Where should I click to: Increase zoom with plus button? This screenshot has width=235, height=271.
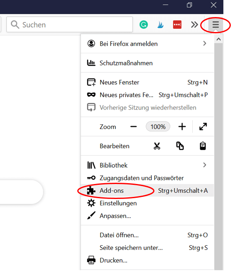[182, 127]
